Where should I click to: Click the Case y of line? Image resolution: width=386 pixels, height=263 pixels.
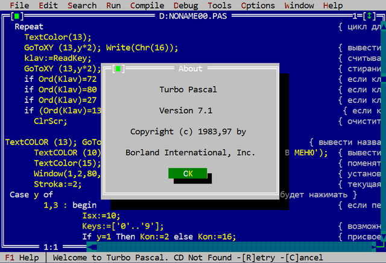[x=31, y=195]
